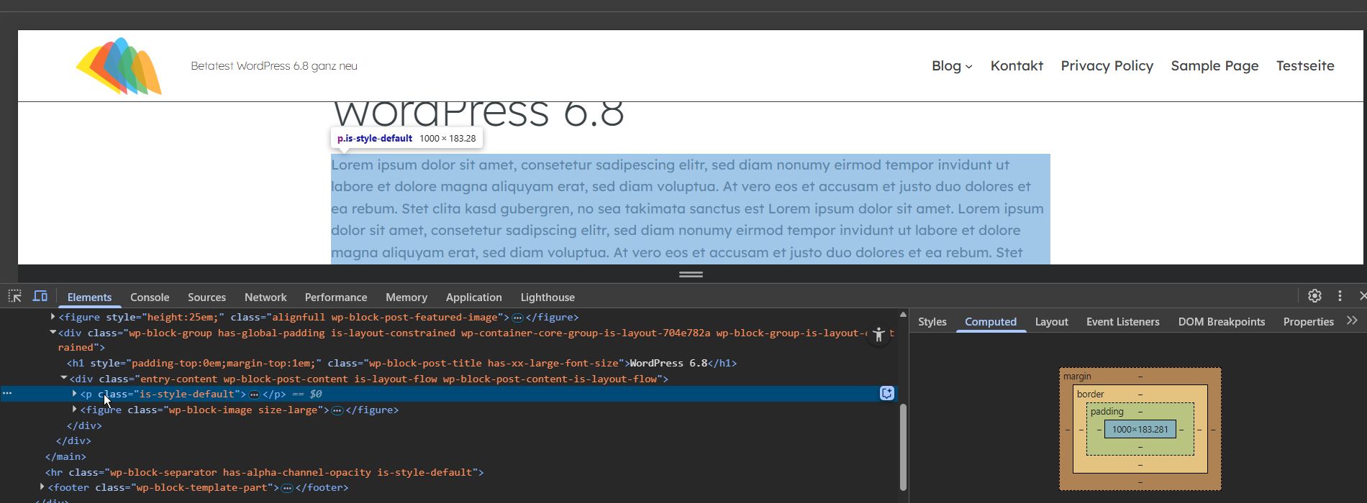Expand ellipsis inside wp-block-image figure tag

tap(337, 410)
